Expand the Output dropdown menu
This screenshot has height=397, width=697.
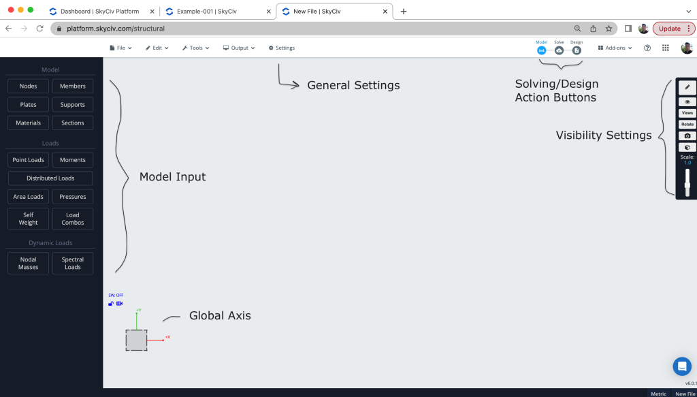(x=239, y=48)
